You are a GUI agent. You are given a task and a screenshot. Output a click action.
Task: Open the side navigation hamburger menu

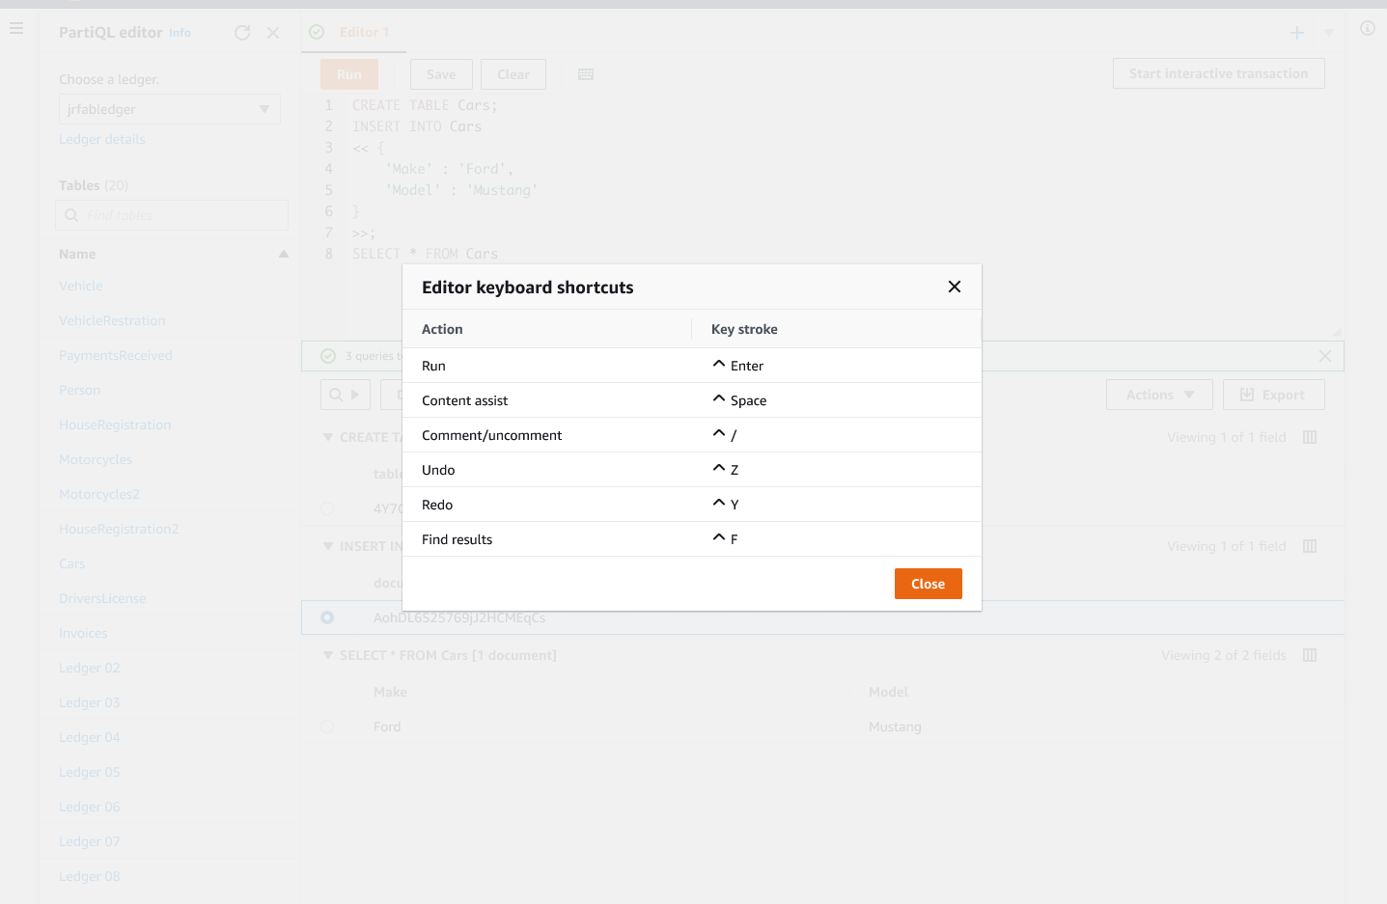[x=16, y=29]
